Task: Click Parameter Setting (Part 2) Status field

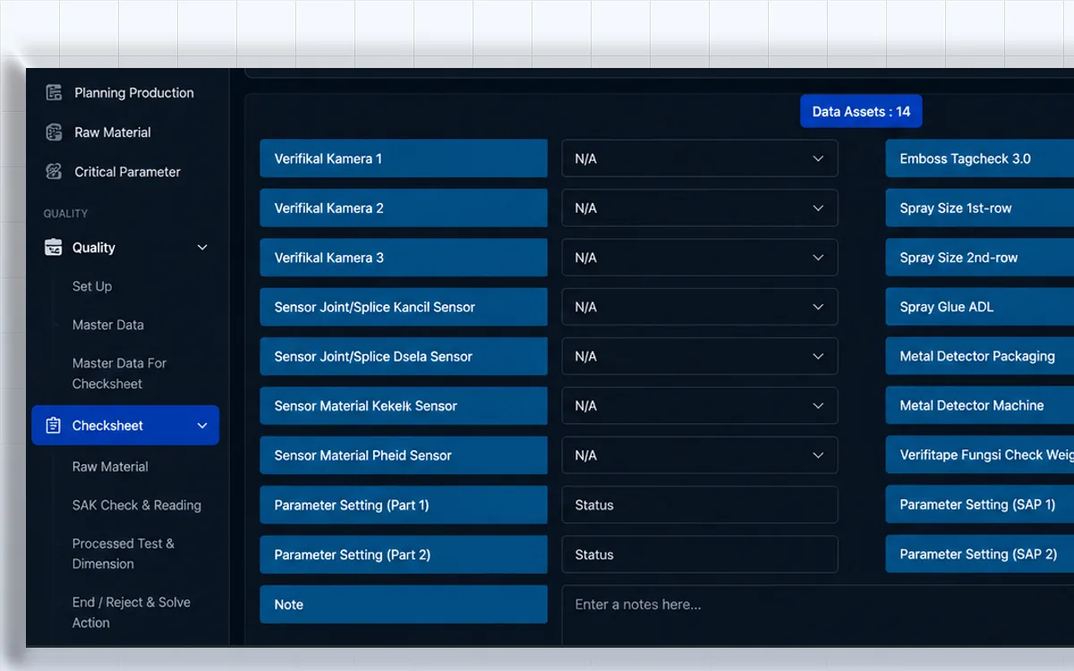Action: coord(700,555)
